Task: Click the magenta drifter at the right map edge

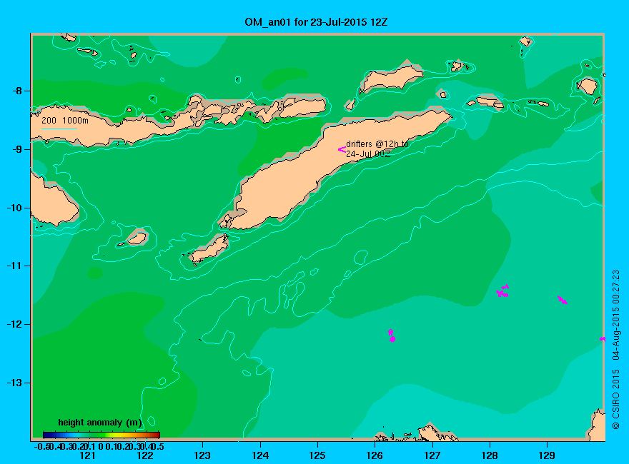Action: [x=602, y=339]
